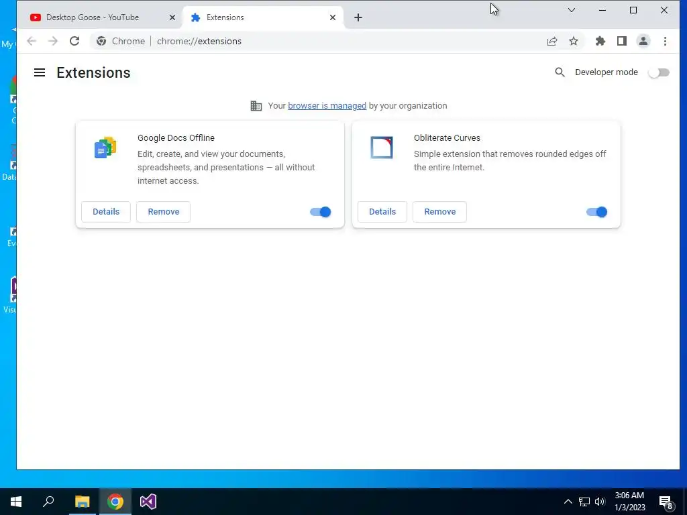Click the Chrome taskbar icon
This screenshot has width=687, height=515.
coord(115,502)
